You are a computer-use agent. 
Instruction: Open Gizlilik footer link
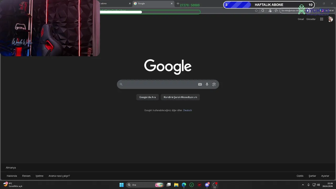click(x=300, y=176)
